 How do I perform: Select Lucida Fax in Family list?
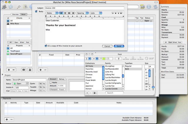pos(113,86)
